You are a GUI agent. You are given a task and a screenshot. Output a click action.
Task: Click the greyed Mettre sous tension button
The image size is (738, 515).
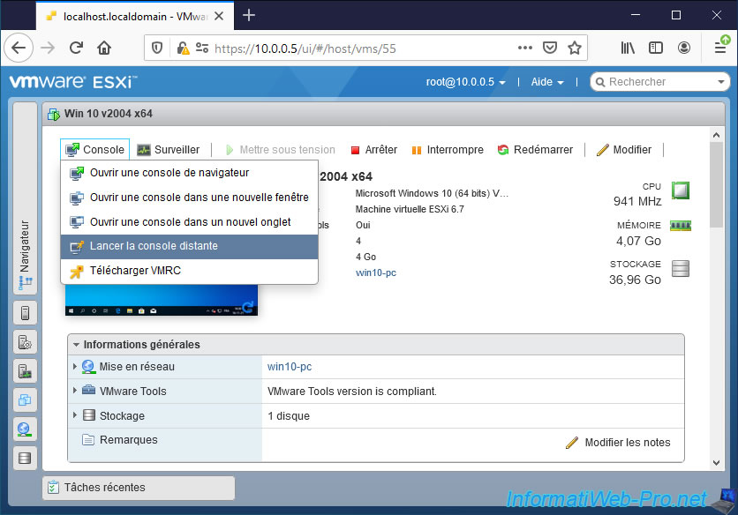click(x=280, y=150)
